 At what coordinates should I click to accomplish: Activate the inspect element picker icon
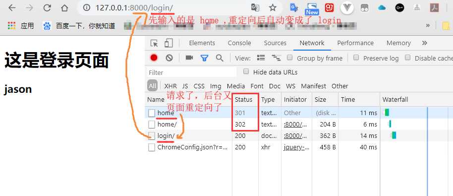pyautogui.click(x=154, y=43)
